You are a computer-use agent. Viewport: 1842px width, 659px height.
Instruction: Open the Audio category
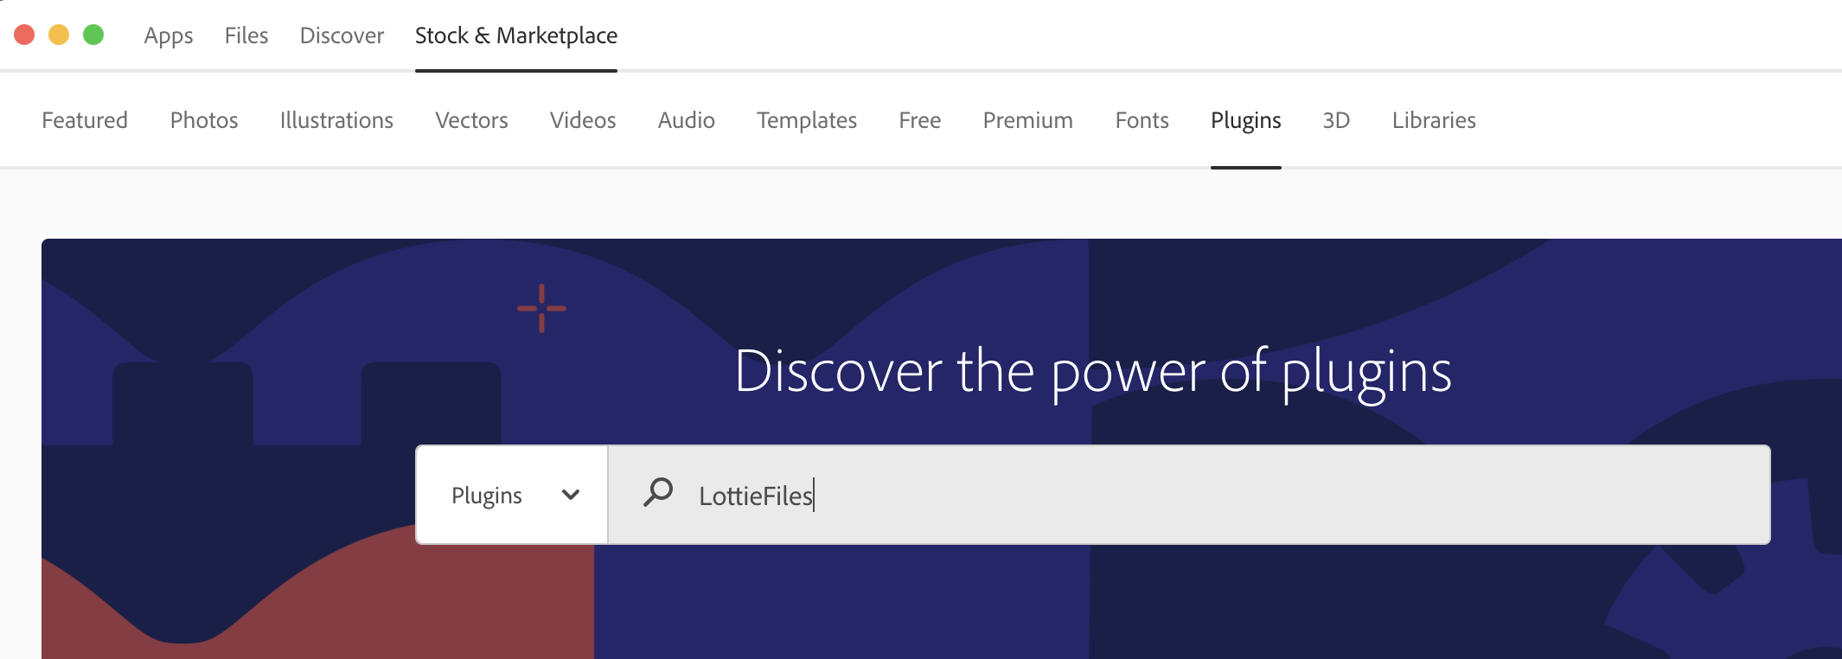[687, 120]
